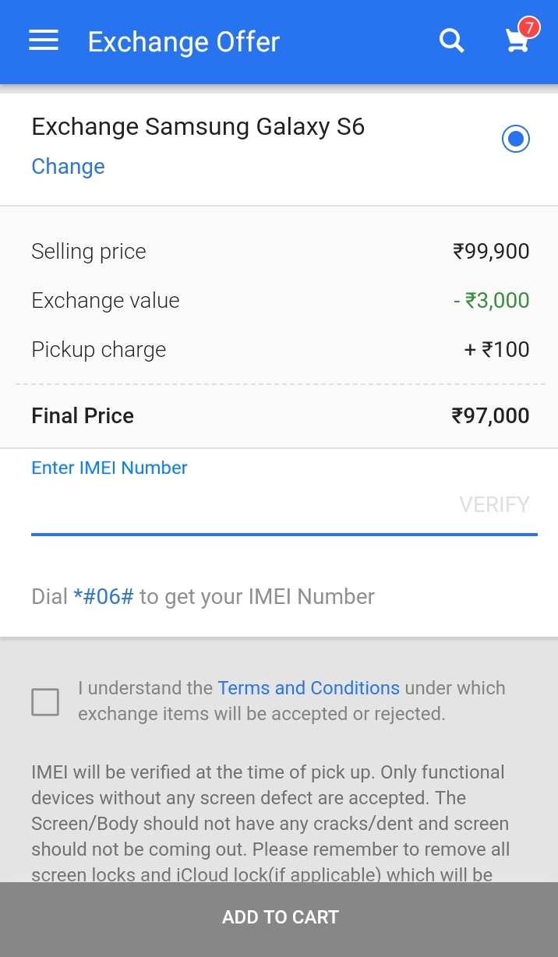Tap the Exchange Samsung Galaxy S6 heading
558x957 pixels.
pos(198,127)
